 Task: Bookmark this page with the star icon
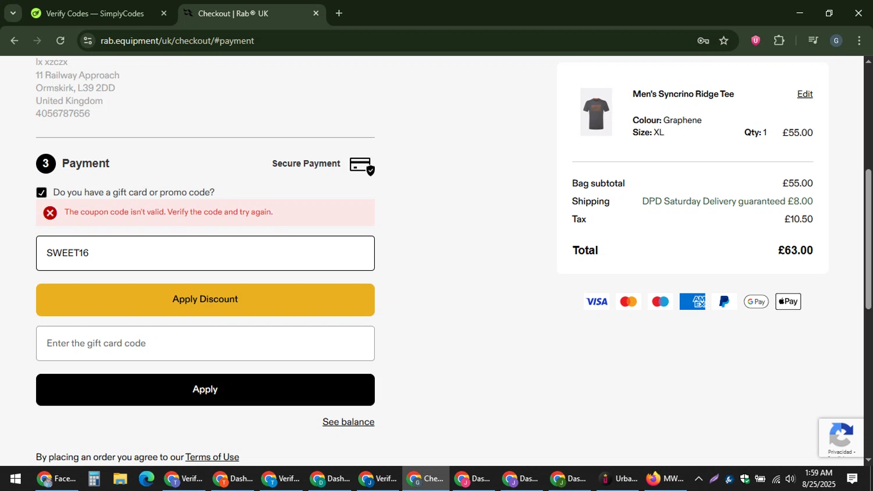724,41
